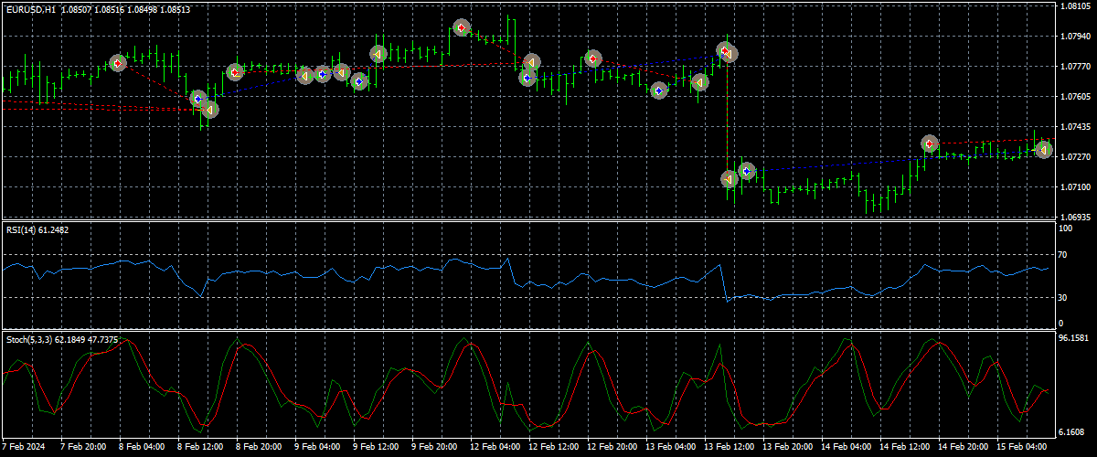Click the RSI 70 level label
Viewport: 1097px width, 457px height.
click(1064, 253)
